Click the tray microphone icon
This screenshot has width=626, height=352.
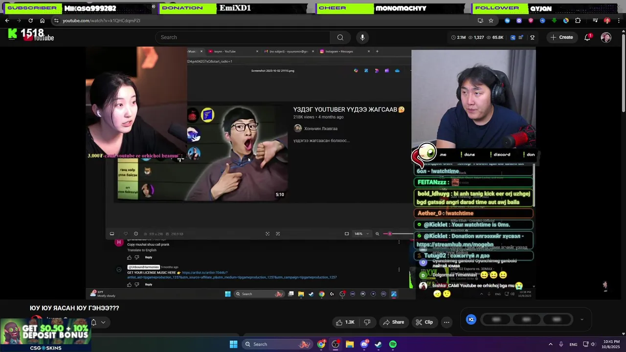coord(561,344)
